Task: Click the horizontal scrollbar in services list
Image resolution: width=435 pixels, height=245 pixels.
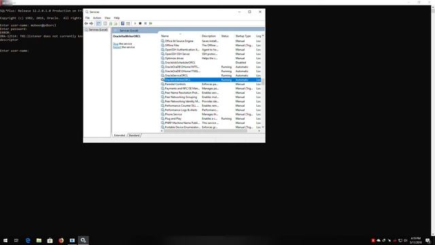Action: tap(205, 131)
